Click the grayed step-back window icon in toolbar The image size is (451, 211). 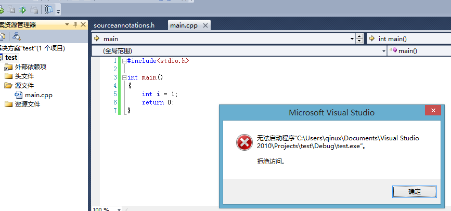[11, 10]
